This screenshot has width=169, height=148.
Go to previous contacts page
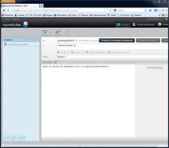click(x=30, y=40)
